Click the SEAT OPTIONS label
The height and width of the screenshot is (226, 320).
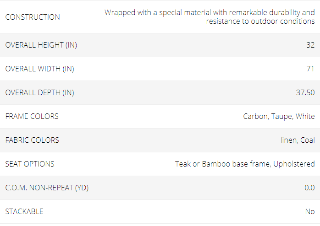pos(30,164)
